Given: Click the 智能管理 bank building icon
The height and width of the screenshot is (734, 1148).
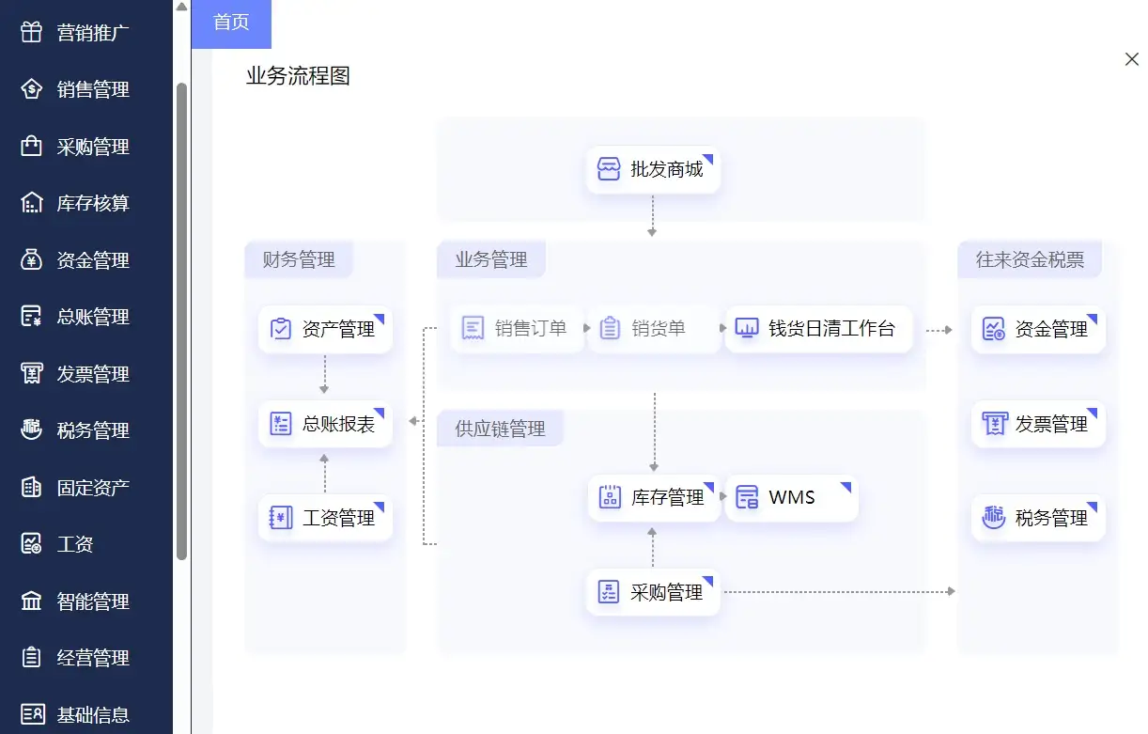Looking at the screenshot, I should (x=31, y=601).
